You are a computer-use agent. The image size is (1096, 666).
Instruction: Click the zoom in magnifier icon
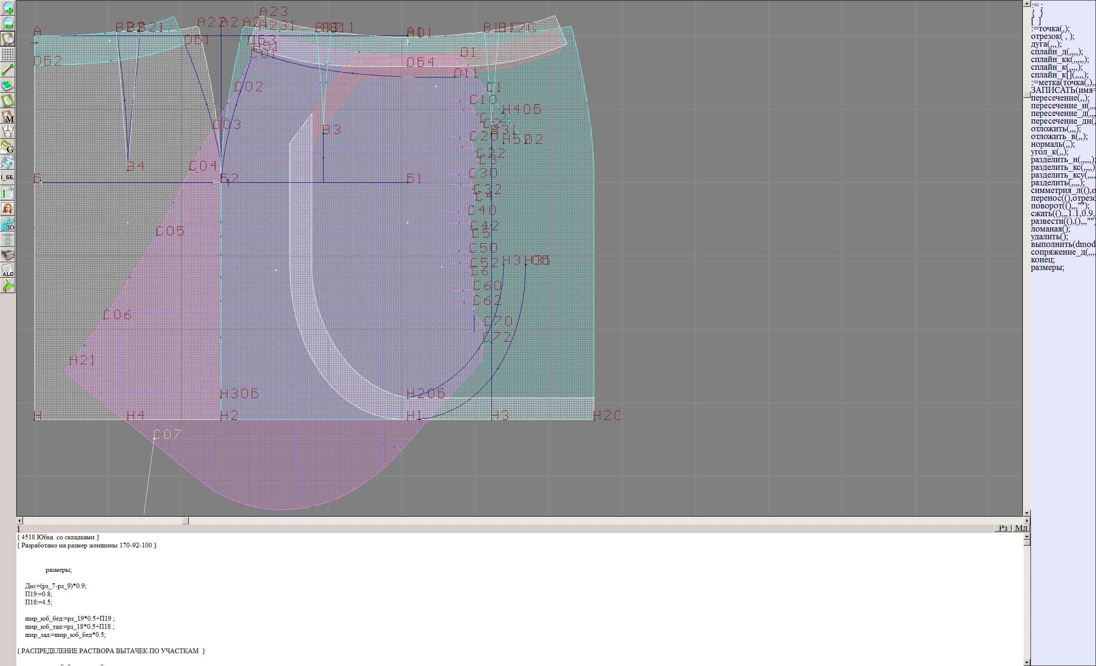[x=8, y=8]
